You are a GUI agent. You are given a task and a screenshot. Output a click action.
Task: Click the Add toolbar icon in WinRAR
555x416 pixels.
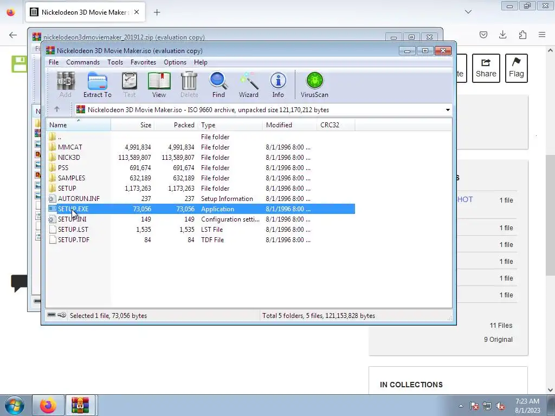pyautogui.click(x=66, y=85)
